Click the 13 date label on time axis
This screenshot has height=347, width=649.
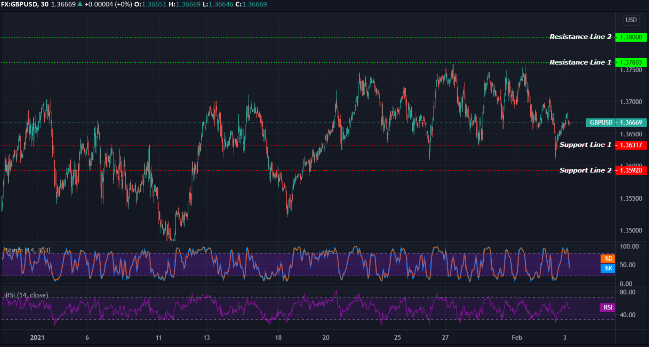point(206,337)
